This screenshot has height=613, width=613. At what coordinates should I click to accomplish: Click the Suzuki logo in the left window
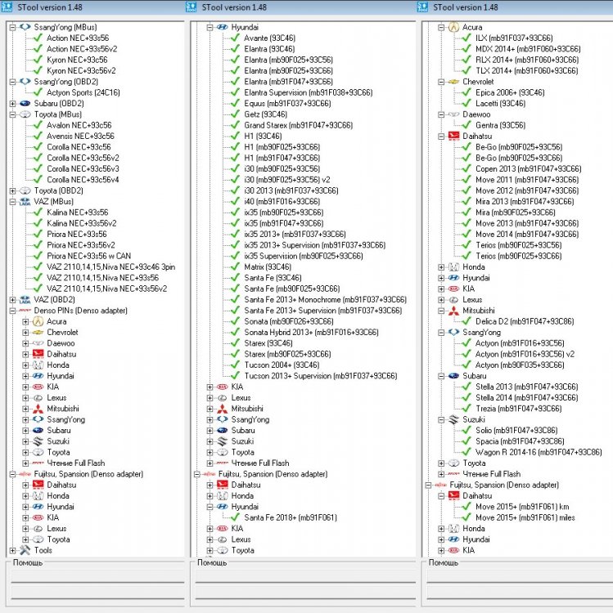point(38,441)
